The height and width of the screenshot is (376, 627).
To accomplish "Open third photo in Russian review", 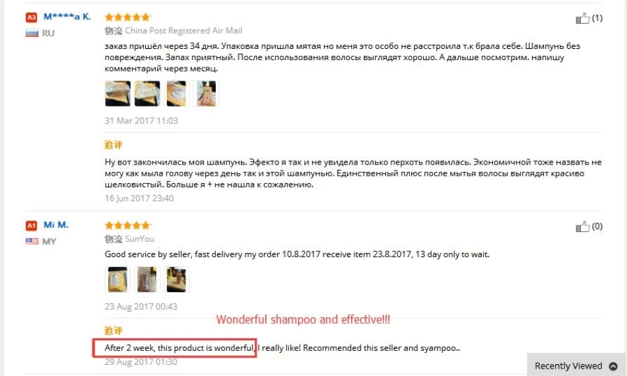I will [x=176, y=93].
